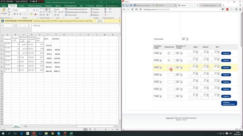
Task: Switch to the Q PLUS browser tab
Action: [166, 5]
